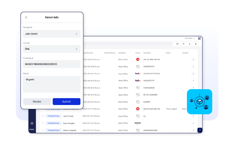Go back from Parcel info screen
The image size is (234, 148).
coord(26,17)
